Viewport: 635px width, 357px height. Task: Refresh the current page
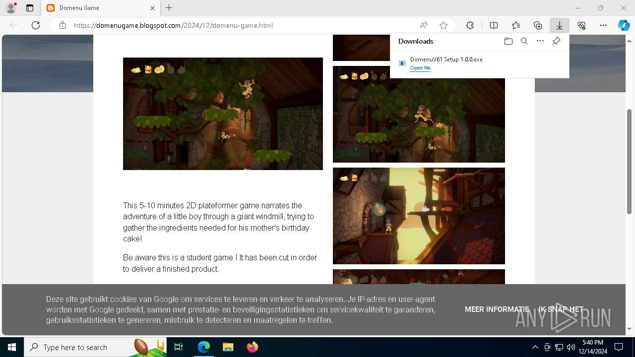pos(36,25)
